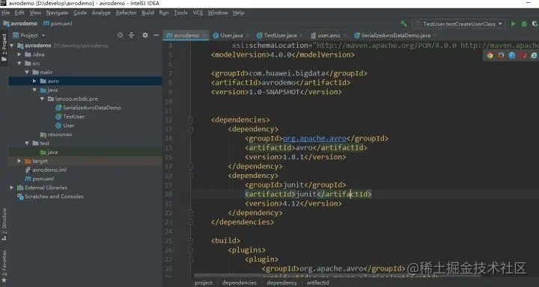Run TestUser.testCreateUserClass with green play icon
Screen dimensions: 539x287
click(x=514, y=24)
